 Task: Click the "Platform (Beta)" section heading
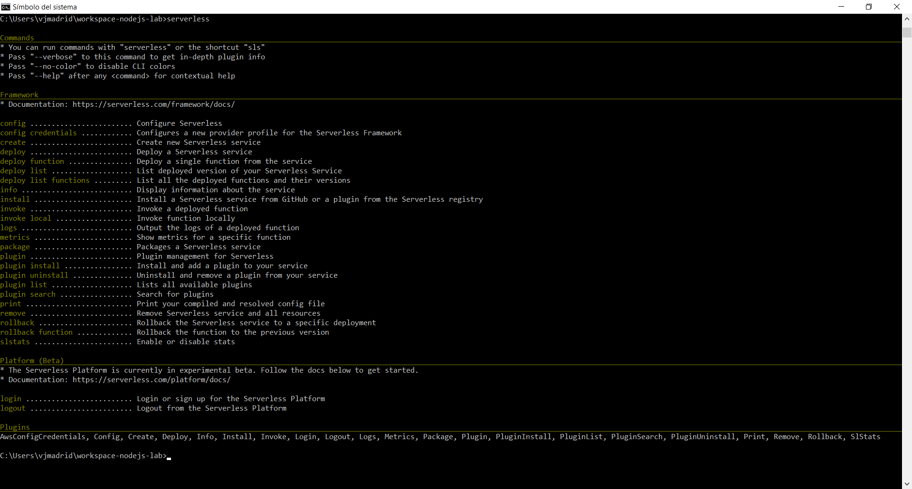coord(32,361)
